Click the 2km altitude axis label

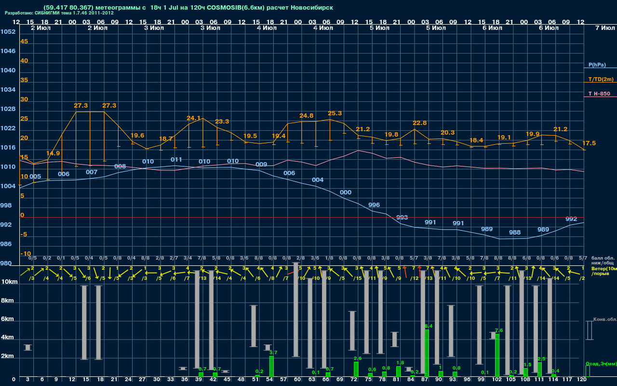tap(6, 357)
